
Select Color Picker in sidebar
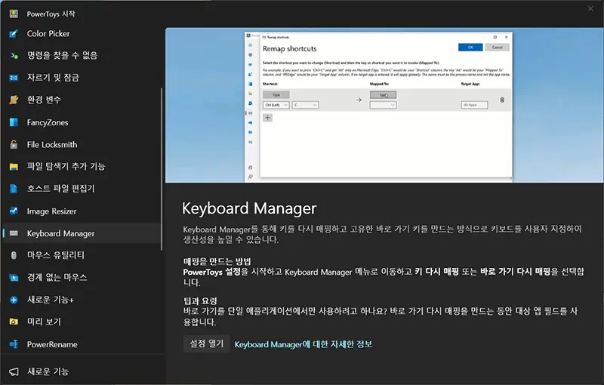pos(82,34)
